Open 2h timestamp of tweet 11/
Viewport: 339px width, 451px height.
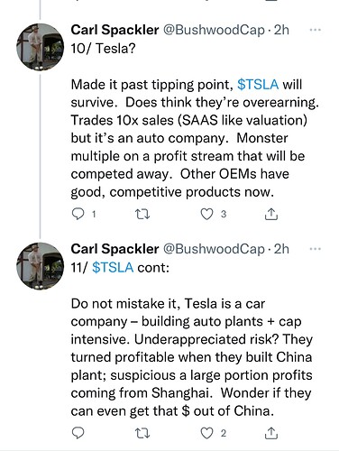coord(281,249)
